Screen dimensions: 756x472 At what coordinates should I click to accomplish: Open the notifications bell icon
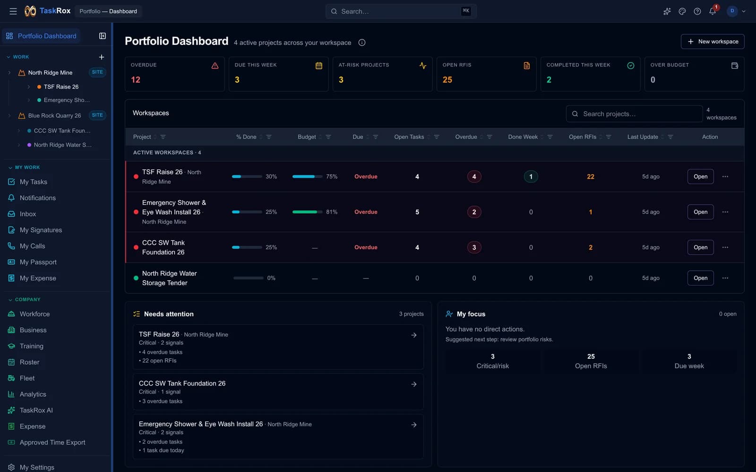coord(713,11)
